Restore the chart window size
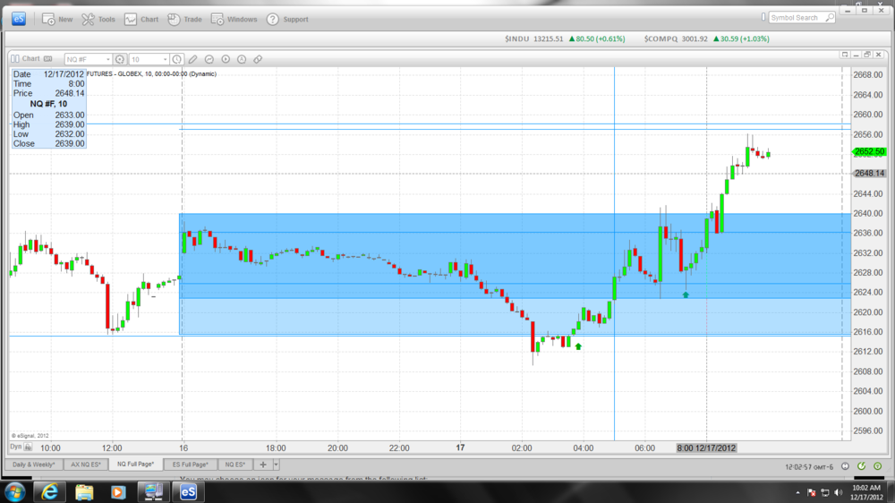This screenshot has width=895, height=503. [867, 55]
